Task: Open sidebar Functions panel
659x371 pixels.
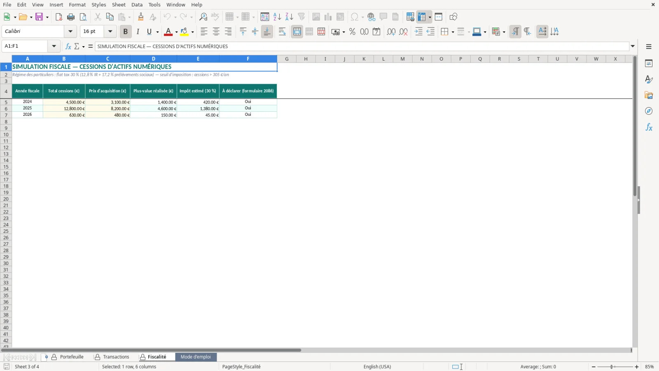Action: 649,127
